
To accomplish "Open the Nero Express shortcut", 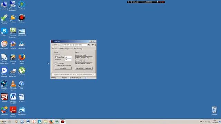I will tap(4, 45).
